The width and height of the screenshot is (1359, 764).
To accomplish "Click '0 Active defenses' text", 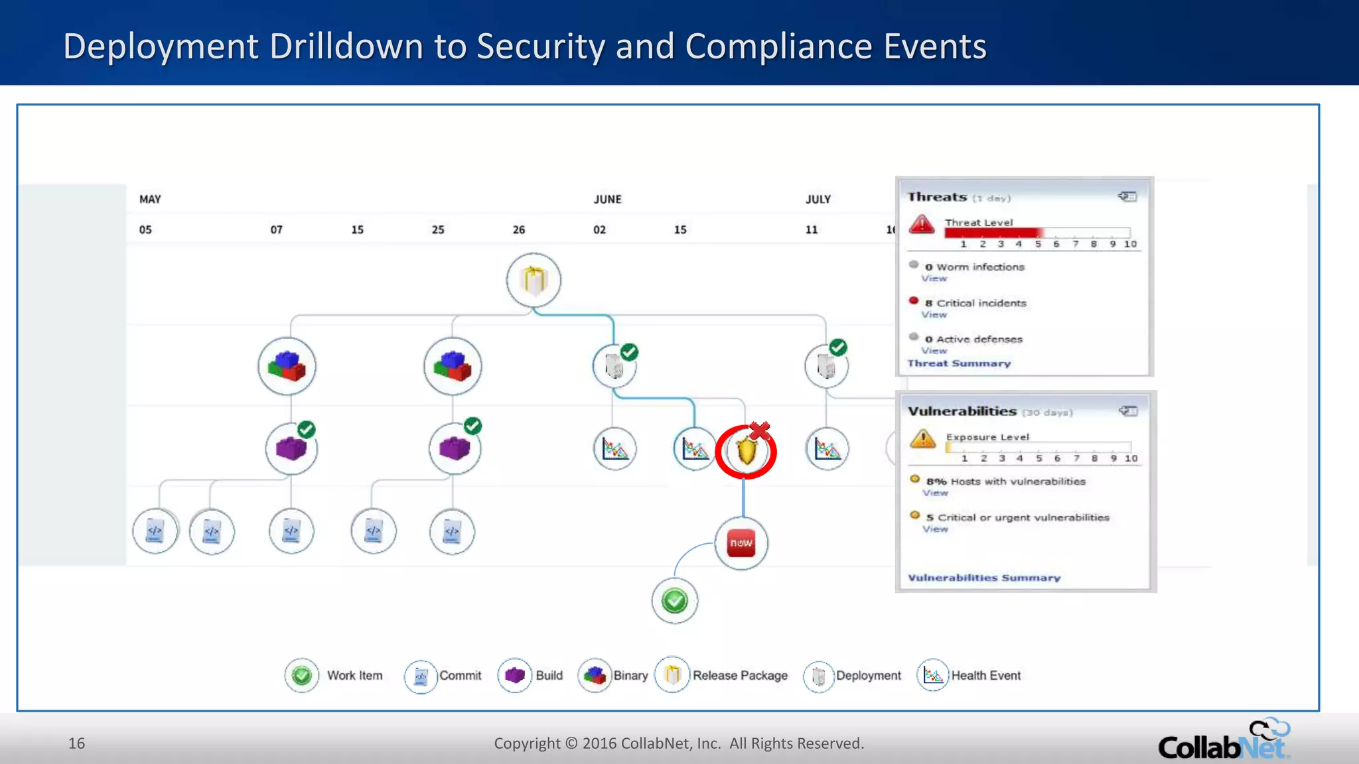I will click(973, 339).
